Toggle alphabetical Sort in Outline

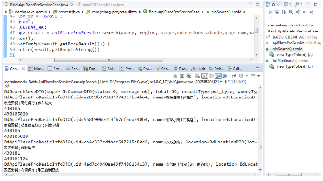[x=284, y=12]
